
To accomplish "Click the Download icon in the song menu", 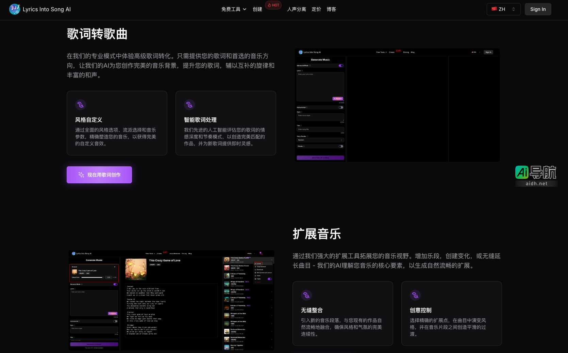I will 255,270.
